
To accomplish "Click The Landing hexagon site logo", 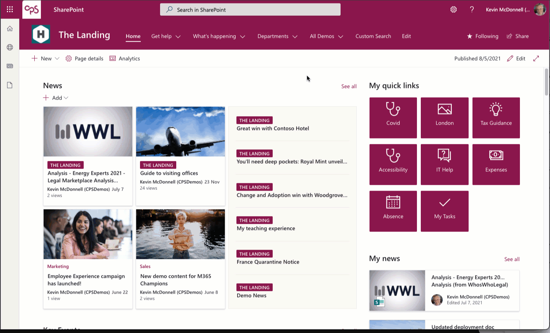I will pyautogui.click(x=41, y=34).
